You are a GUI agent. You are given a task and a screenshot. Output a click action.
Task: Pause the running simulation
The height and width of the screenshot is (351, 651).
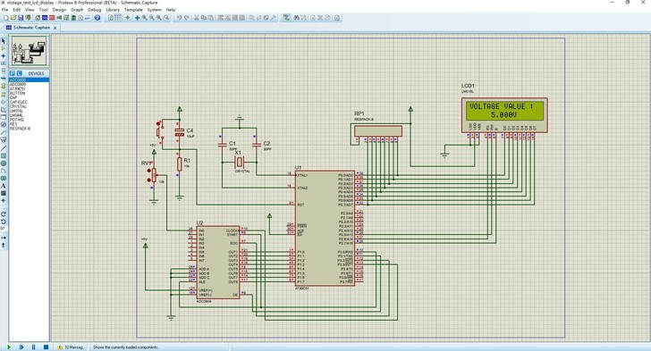(34, 347)
